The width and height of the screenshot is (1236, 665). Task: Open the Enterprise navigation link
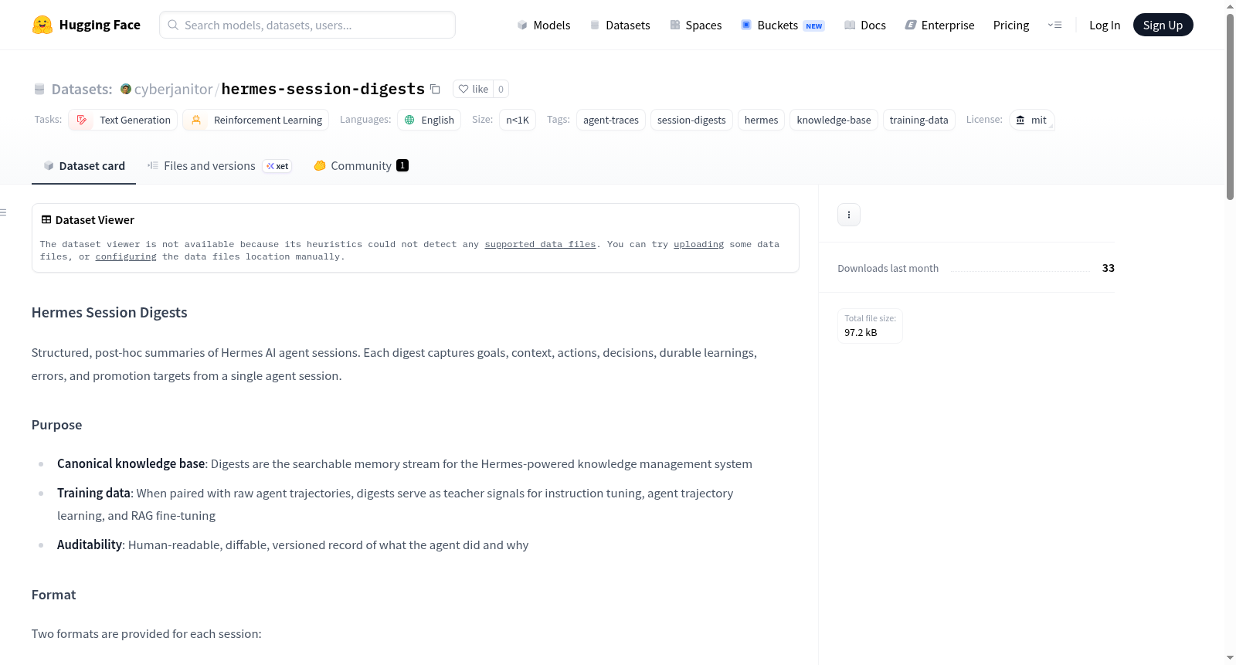(940, 25)
